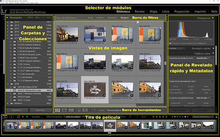Add suggested keyword Patagonia
The width and height of the screenshot is (220, 137).
point(206,90)
